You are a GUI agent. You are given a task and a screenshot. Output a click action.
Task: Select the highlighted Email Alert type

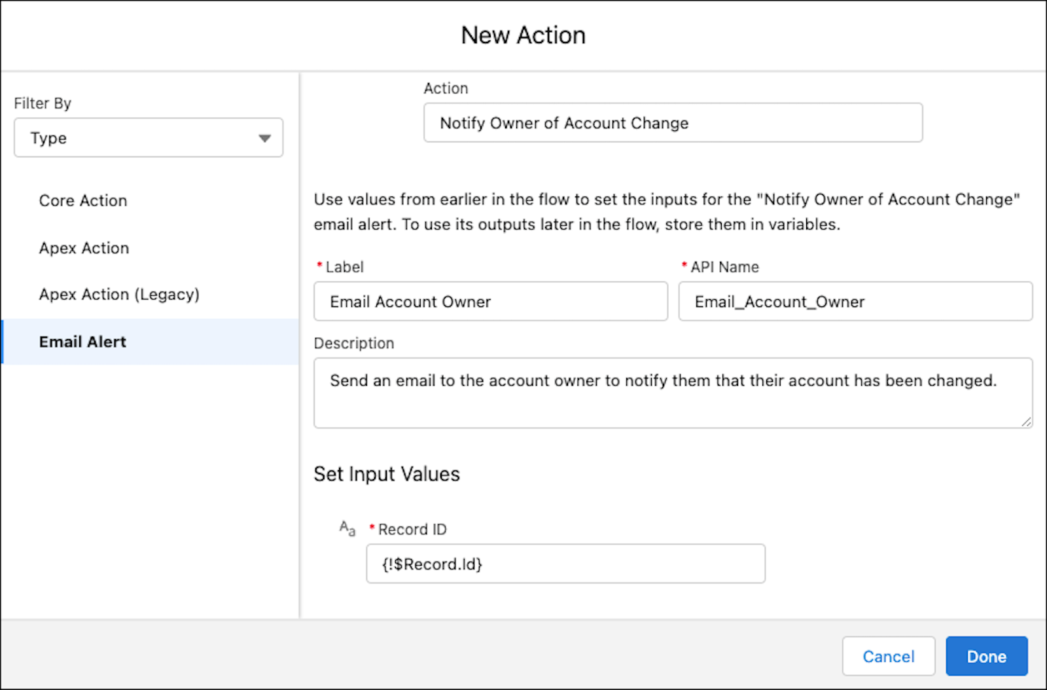point(82,341)
